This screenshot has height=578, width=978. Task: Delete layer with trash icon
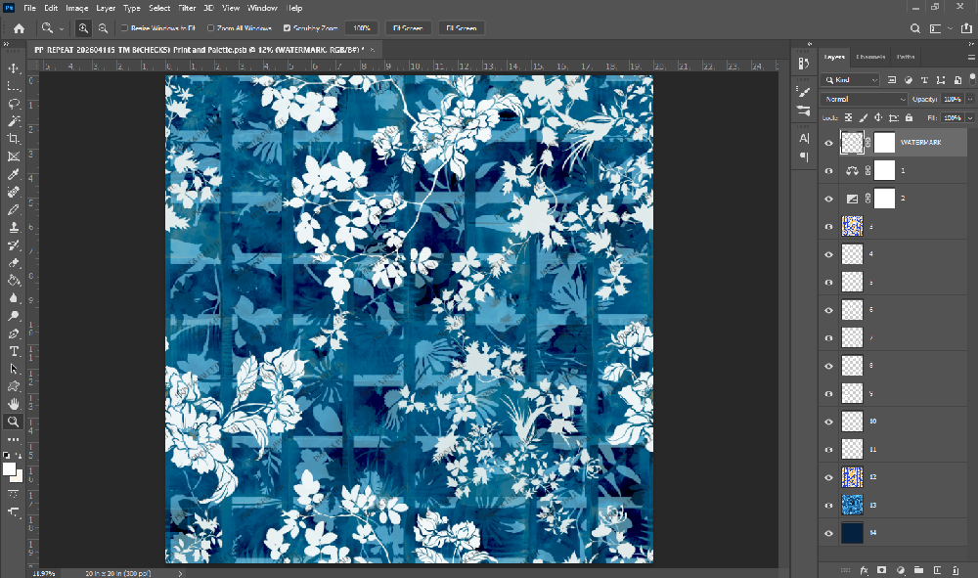(x=956, y=570)
